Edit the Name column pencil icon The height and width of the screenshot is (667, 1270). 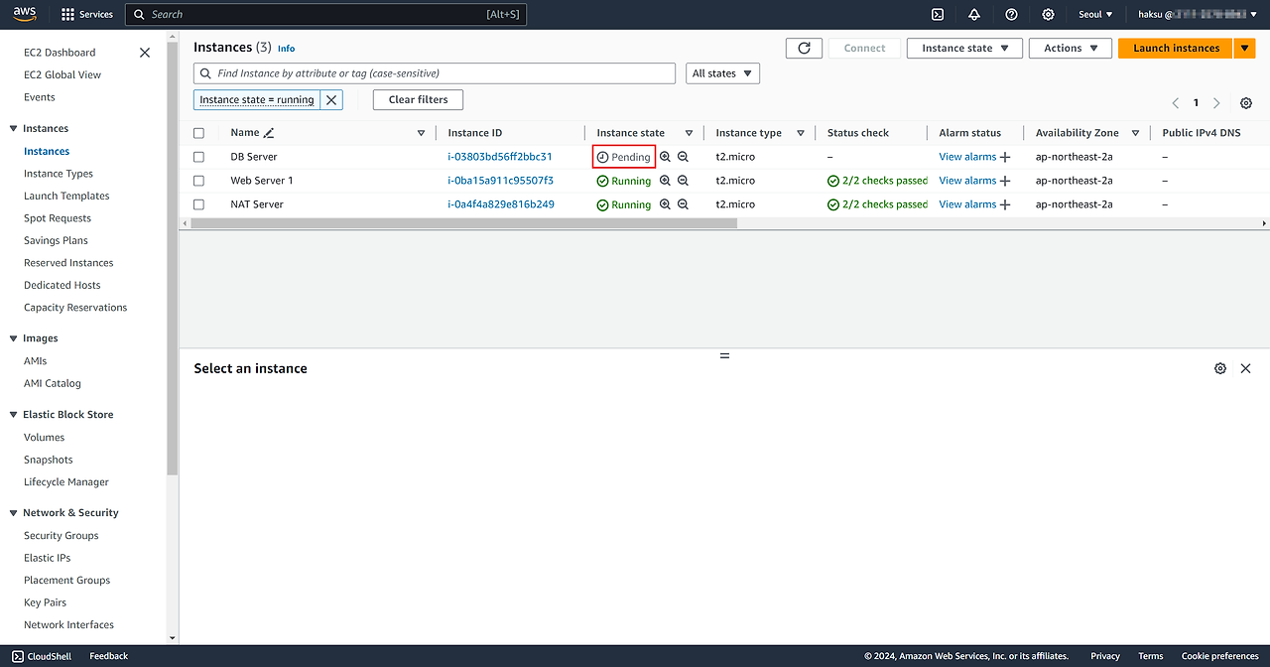point(269,133)
